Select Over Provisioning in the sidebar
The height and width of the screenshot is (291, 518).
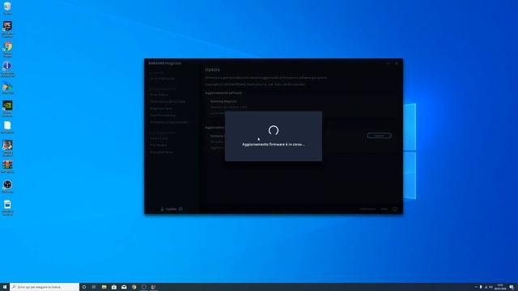pos(163,115)
